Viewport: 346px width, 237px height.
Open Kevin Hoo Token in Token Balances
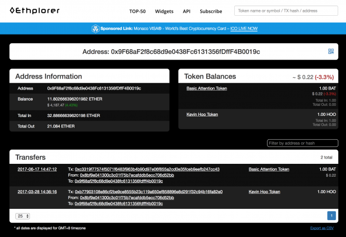[x=202, y=115]
